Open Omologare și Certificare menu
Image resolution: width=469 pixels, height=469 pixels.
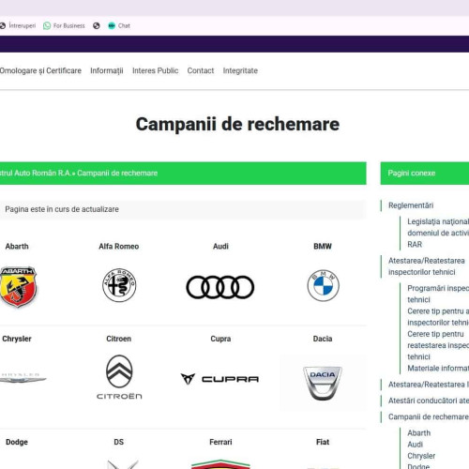(40, 70)
